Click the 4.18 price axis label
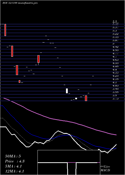The height and width of the screenshot is (175, 125). pos(115,79)
